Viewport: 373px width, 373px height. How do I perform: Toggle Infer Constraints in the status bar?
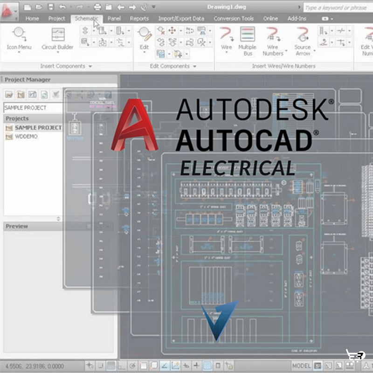click(x=90, y=366)
